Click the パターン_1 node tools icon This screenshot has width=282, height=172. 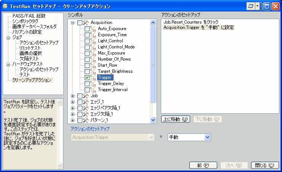click(x=86, y=120)
